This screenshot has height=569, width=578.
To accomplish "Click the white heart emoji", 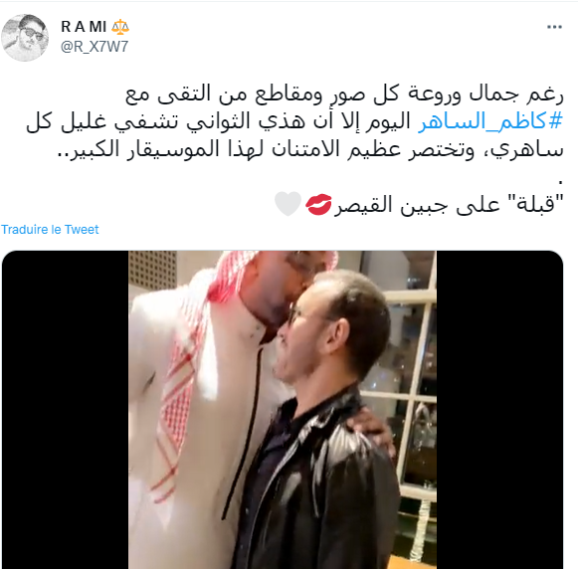I will [x=288, y=203].
